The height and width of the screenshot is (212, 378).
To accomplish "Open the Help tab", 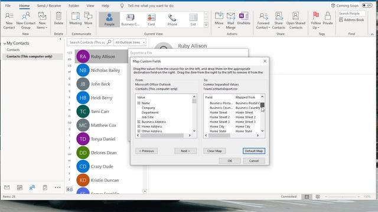I will [x=105, y=5].
